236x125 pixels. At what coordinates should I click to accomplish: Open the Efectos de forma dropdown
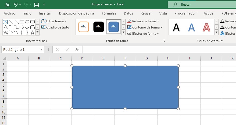(143, 34)
